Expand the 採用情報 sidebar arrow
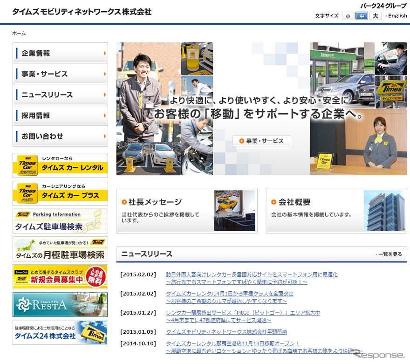This screenshot has width=410, height=364. pyautogui.click(x=105, y=116)
